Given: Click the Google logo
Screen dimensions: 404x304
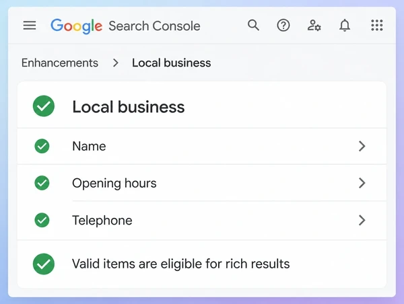Looking at the screenshot, I should [76, 26].
